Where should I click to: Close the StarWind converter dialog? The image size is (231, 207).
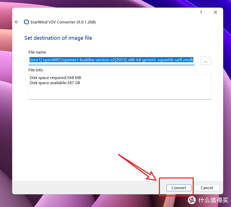215,12
